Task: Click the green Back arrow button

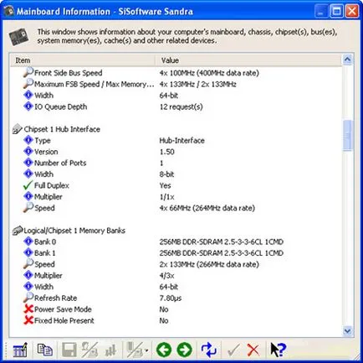Action: click(164, 350)
